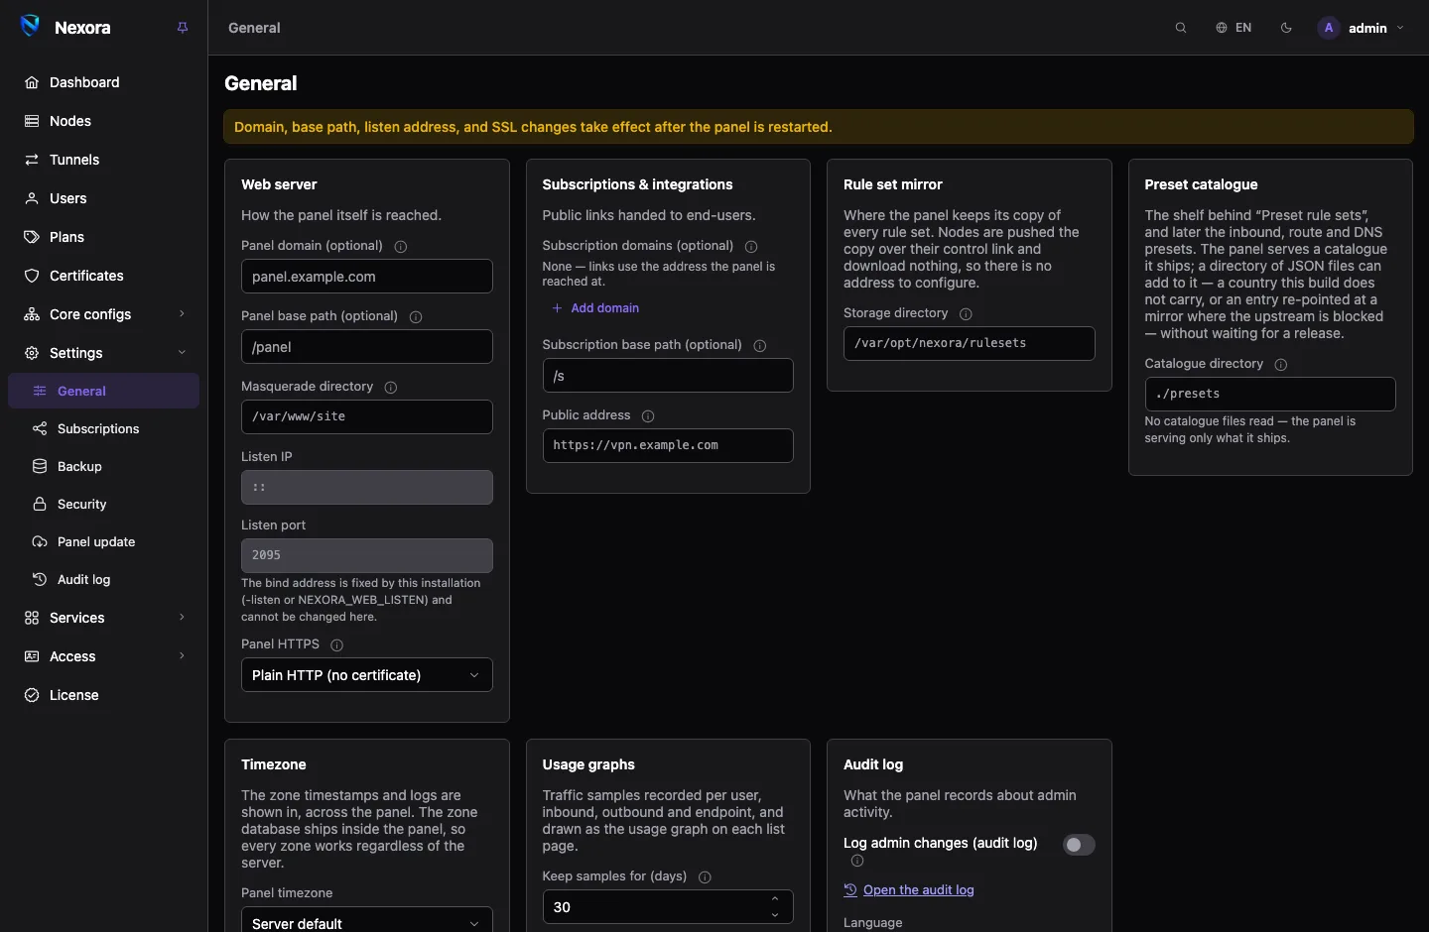Image resolution: width=1429 pixels, height=932 pixels.
Task: Open search with the magnifier icon
Action: point(1181,28)
